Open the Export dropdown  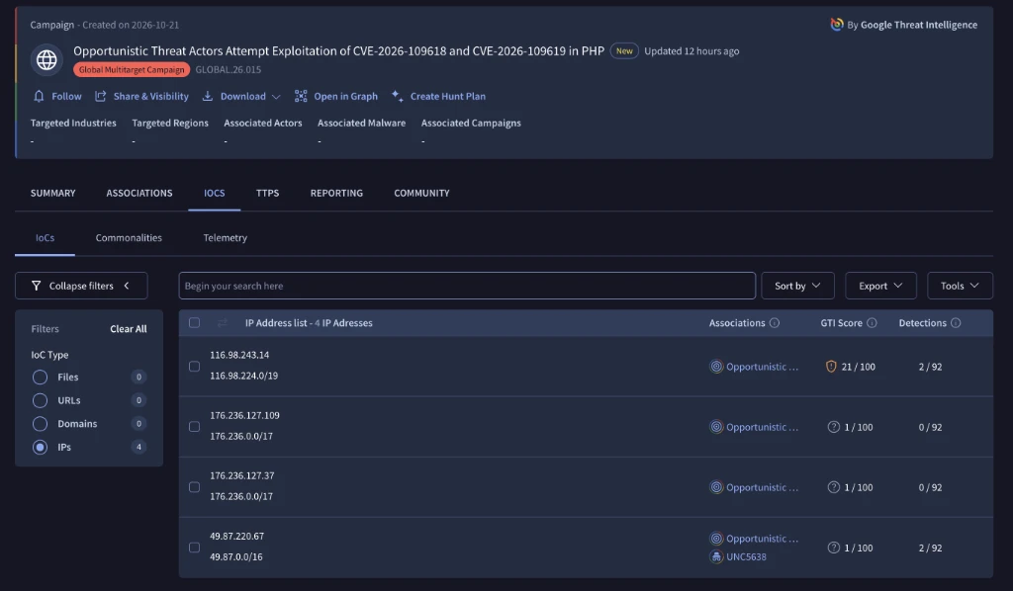(880, 286)
